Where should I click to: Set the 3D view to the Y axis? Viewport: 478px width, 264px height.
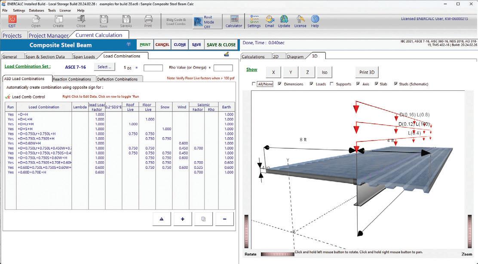291,72
